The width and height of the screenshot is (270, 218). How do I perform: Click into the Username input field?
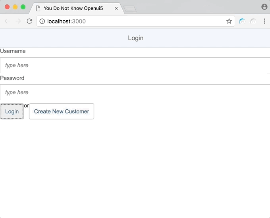[135, 65]
